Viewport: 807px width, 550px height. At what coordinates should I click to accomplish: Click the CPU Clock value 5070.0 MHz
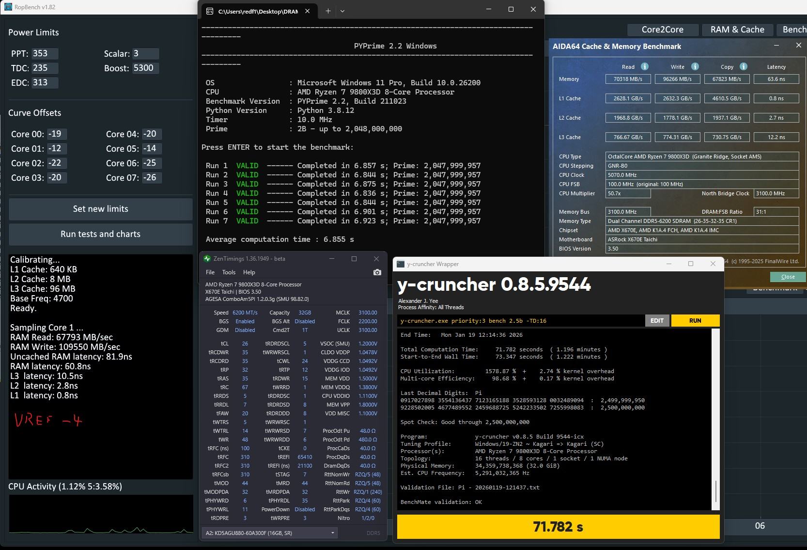pyautogui.click(x=702, y=175)
